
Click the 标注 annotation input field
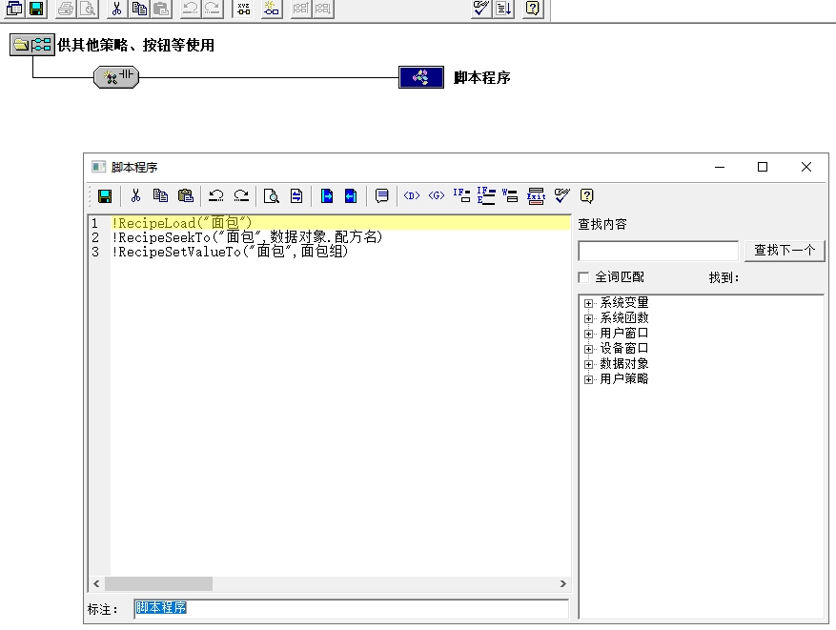(x=351, y=609)
